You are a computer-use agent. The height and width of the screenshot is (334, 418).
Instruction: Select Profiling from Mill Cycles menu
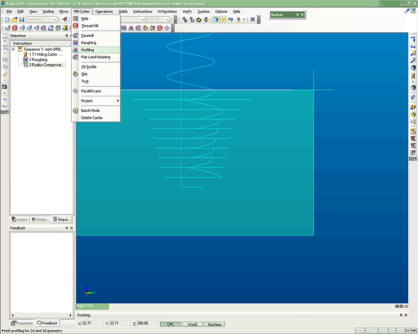96,50
